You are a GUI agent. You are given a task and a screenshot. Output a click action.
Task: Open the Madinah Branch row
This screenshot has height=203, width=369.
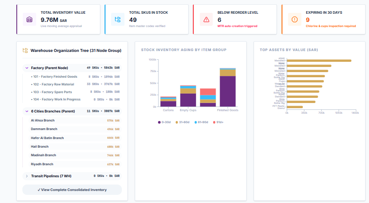click(74, 155)
